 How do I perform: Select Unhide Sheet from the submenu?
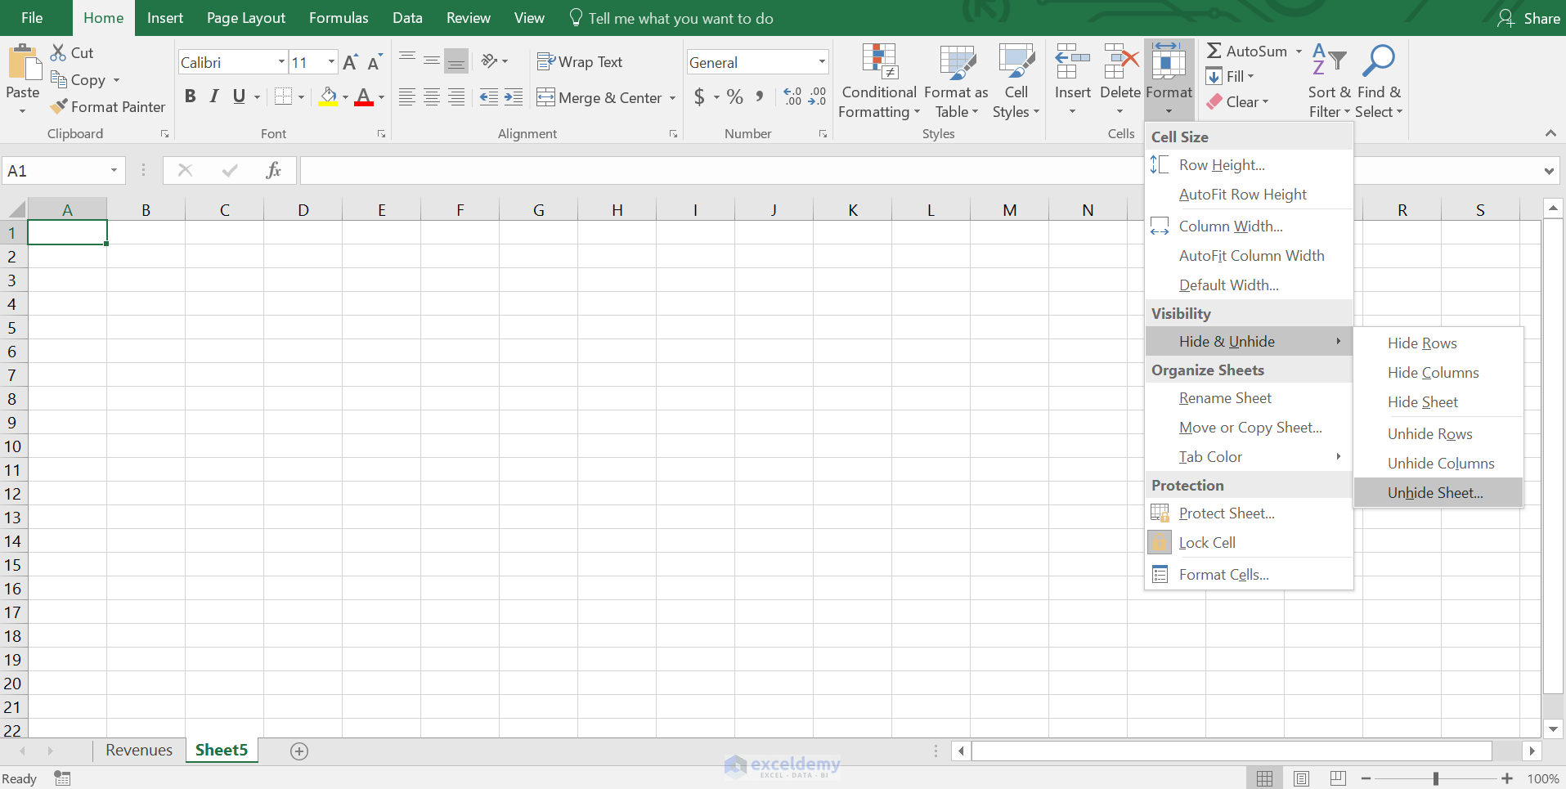(1435, 493)
